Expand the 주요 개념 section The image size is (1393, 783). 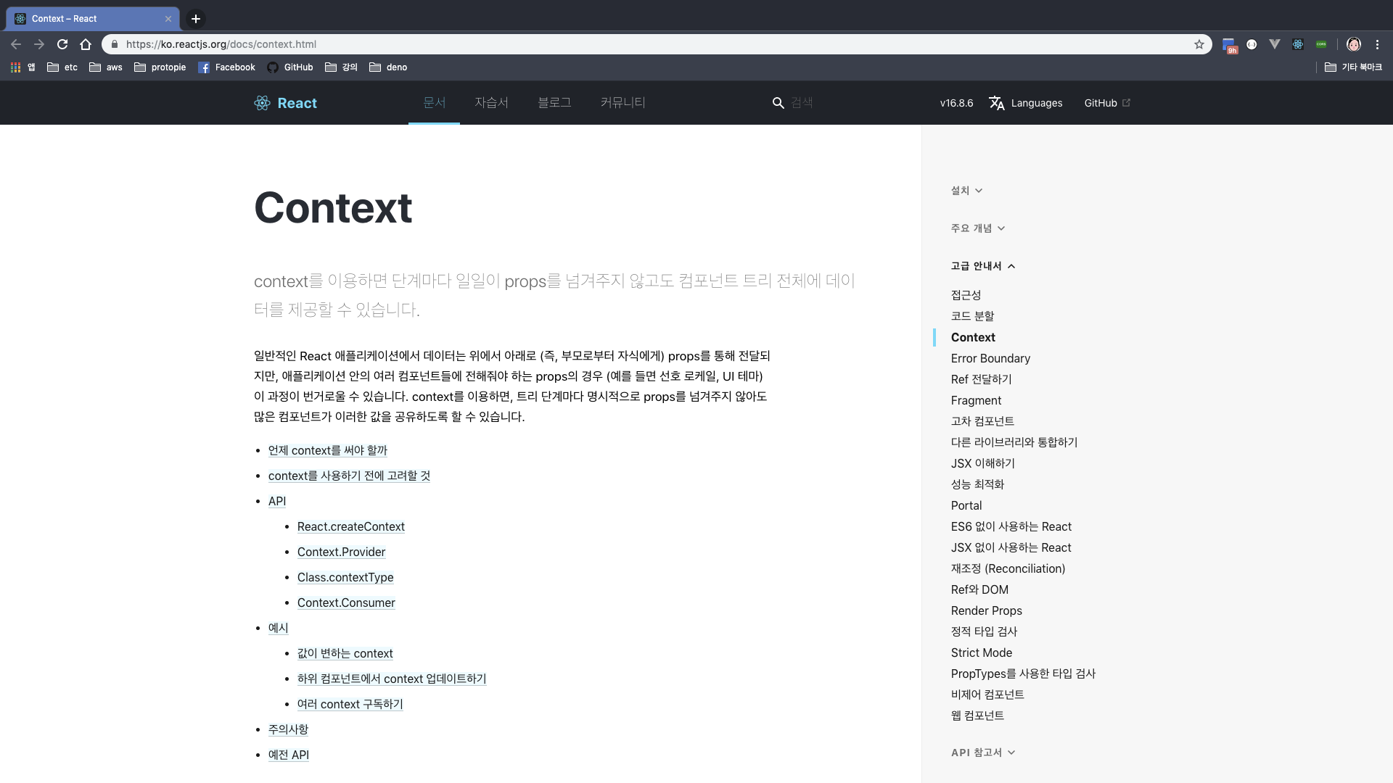[x=977, y=228]
